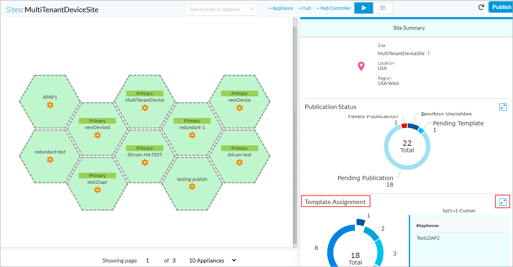This screenshot has height=267, width=513.
Task: Click the topology pane vertical scrollbar
Action: (295, 135)
